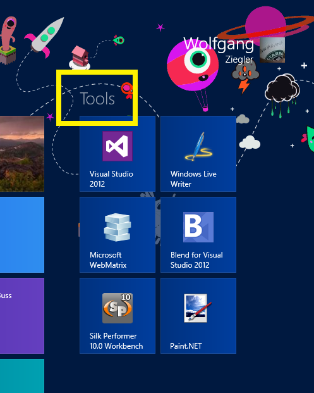Click the Windows Live Writer tile label
This screenshot has width=314, height=393.
click(193, 179)
